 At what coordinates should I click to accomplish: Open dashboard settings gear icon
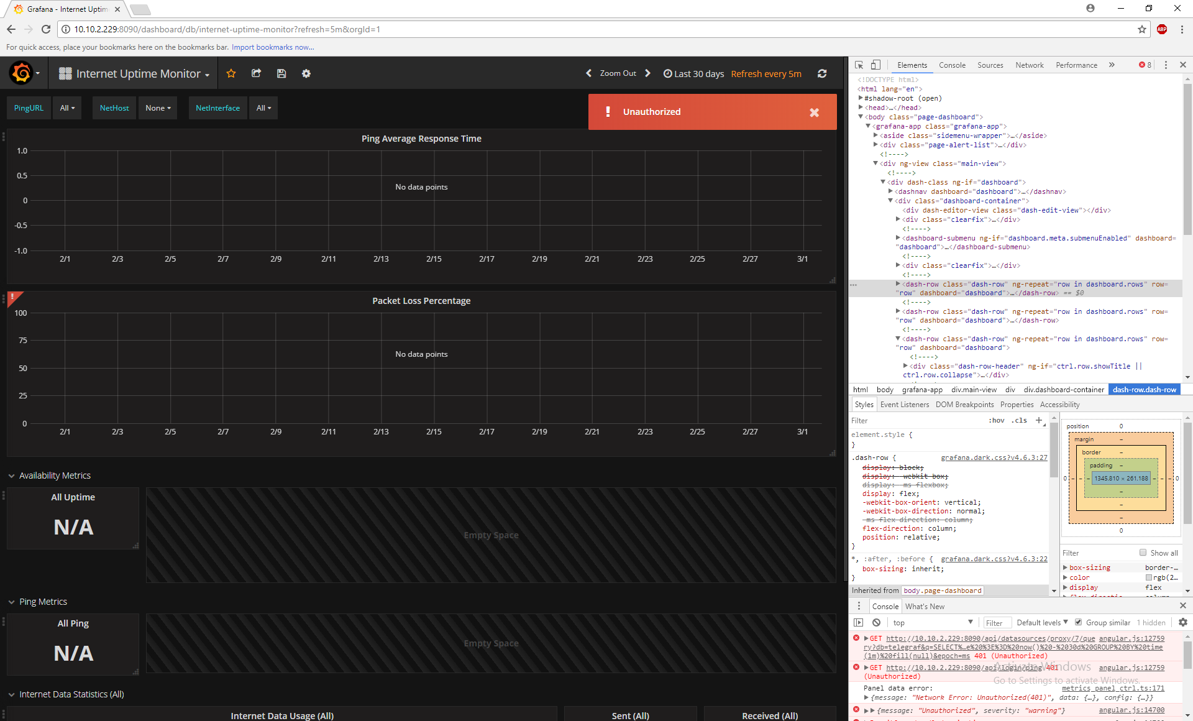[306, 73]
